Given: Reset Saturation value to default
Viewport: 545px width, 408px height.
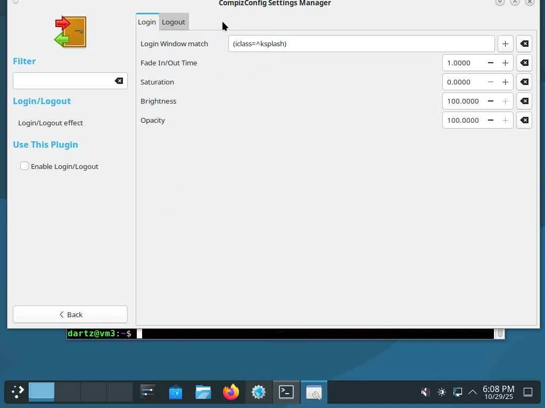Looking at the screenshot, I should (524, 82).
